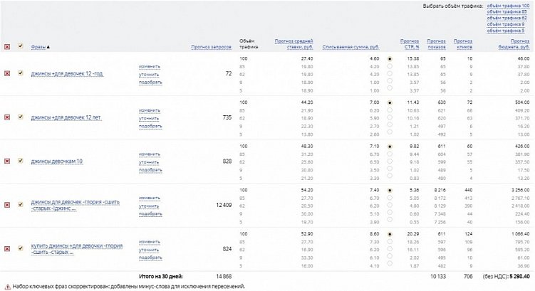Remove the "джинсы +для девочек 12 лет" row

coord(7,117)
